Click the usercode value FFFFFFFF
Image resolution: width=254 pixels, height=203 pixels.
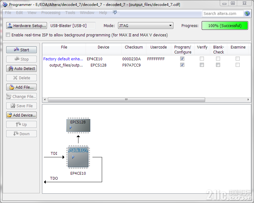pos(156,59)
